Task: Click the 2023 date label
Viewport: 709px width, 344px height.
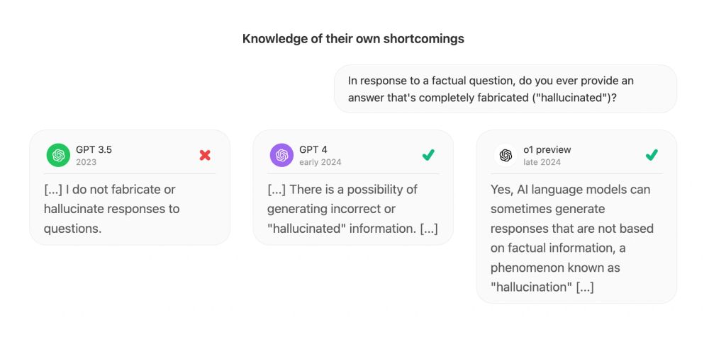Action: [x=86, y=162]
